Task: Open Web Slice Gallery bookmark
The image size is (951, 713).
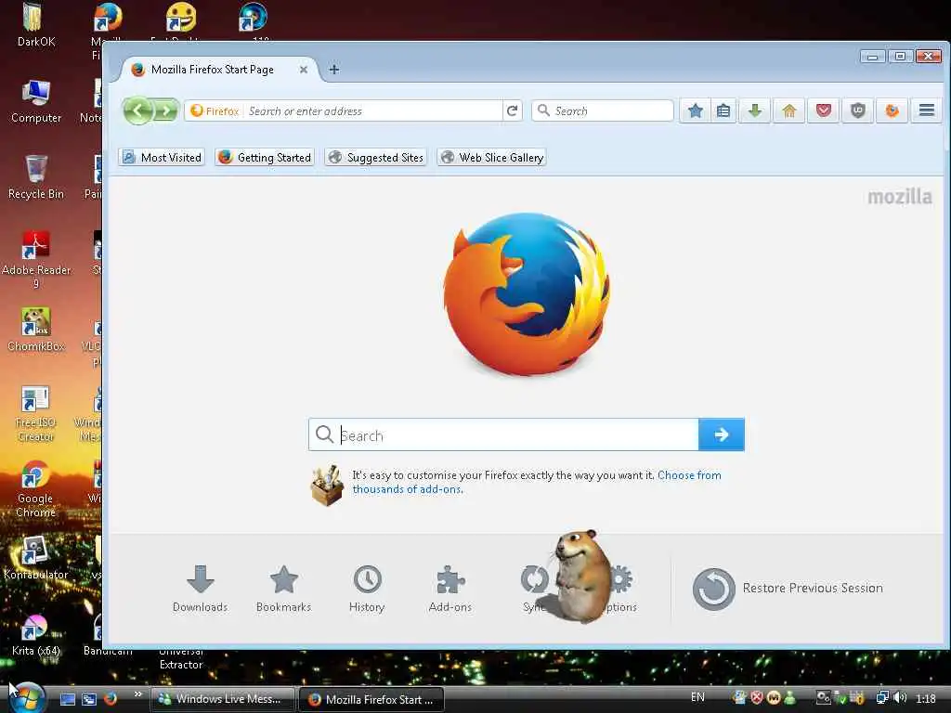Action: 491,158
